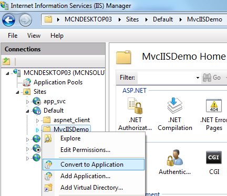Select the Application Pools tree item
This screenshot has width=227, height=196.
pos(58,82)
